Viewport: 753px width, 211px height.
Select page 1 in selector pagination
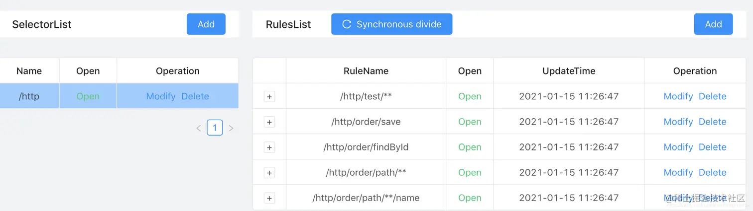(215, 128)
